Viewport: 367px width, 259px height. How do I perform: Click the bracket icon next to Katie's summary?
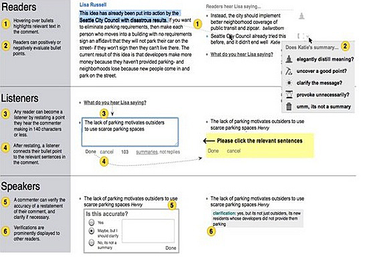pyautogui.click(x=299, y=36)
